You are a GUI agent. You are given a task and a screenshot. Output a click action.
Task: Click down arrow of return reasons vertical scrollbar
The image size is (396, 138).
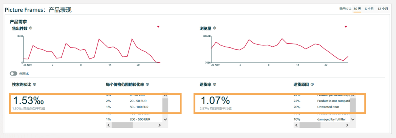point(353,120)
